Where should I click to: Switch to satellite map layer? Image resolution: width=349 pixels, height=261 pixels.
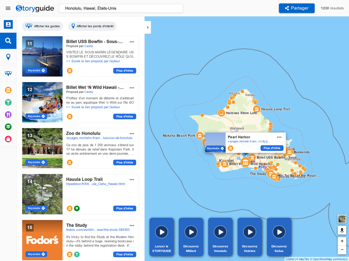point(342,219)
